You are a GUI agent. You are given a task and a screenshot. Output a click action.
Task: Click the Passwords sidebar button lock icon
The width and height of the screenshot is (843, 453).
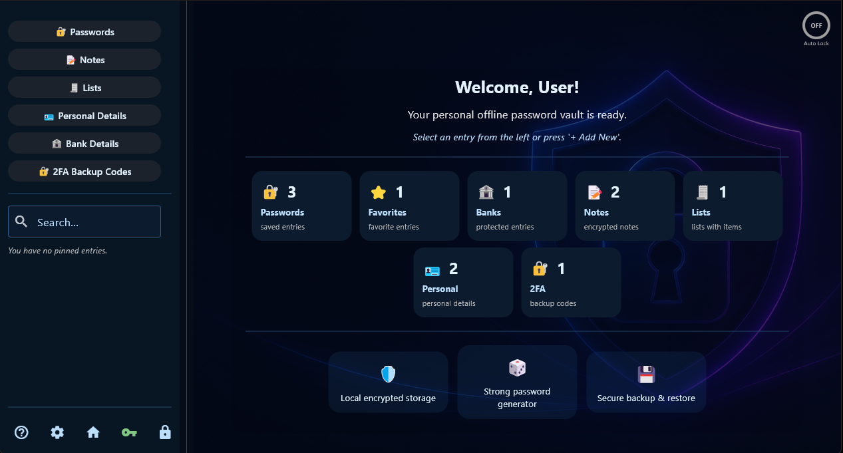point(61,31)
